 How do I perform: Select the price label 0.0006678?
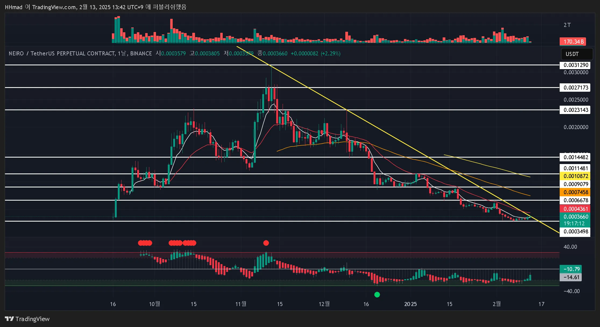point(575,200)
